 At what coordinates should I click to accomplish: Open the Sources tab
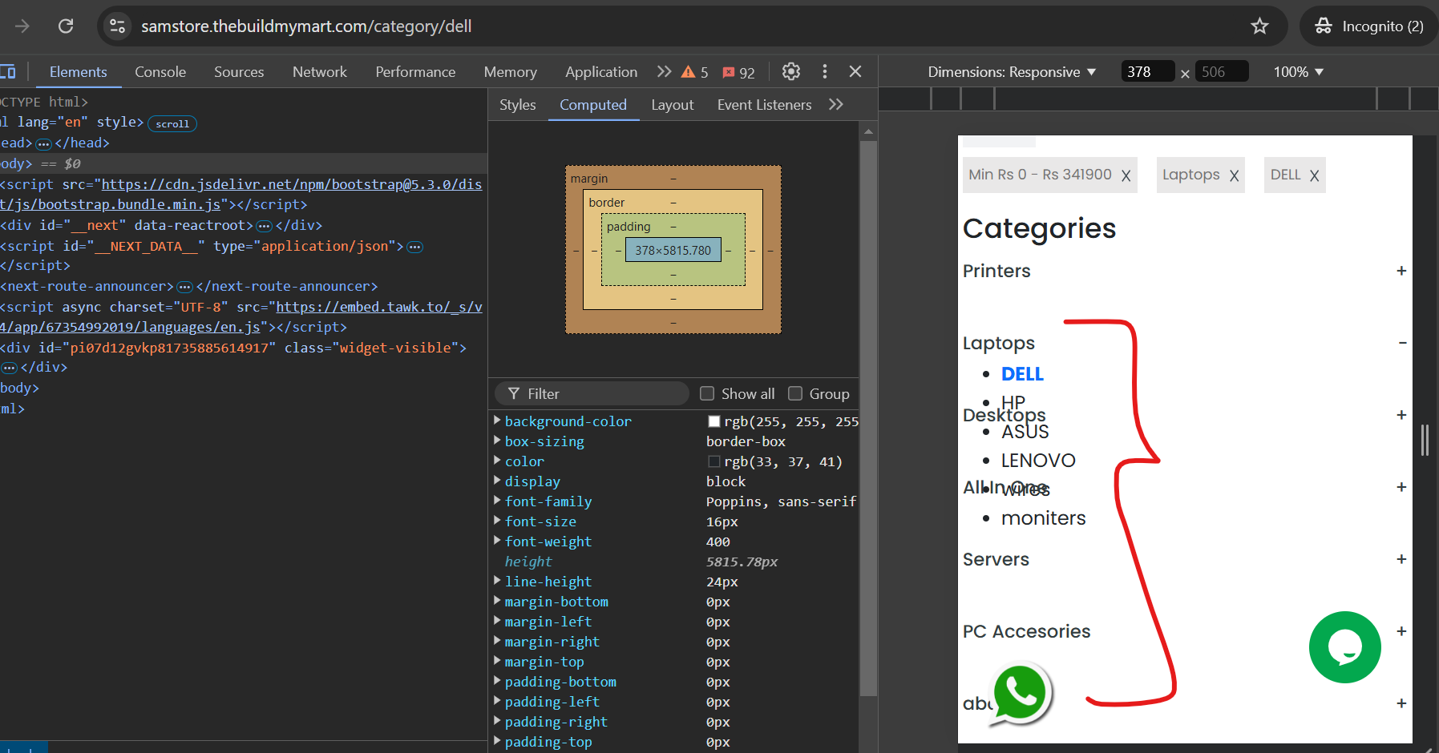(x=239, y=72)
